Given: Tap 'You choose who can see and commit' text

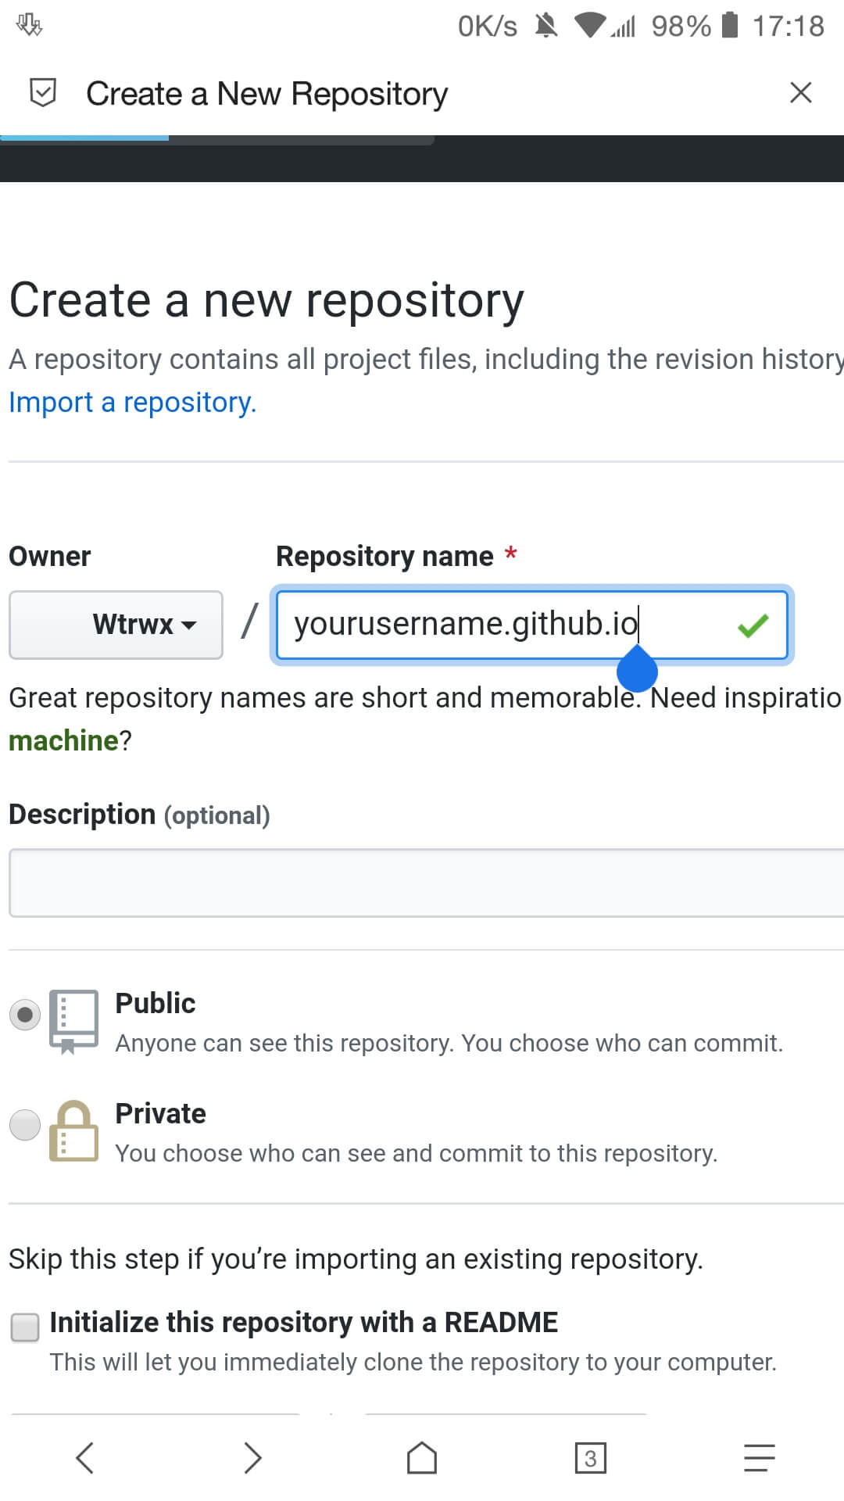Looking at the screenshot, I should coord(416,1153).
